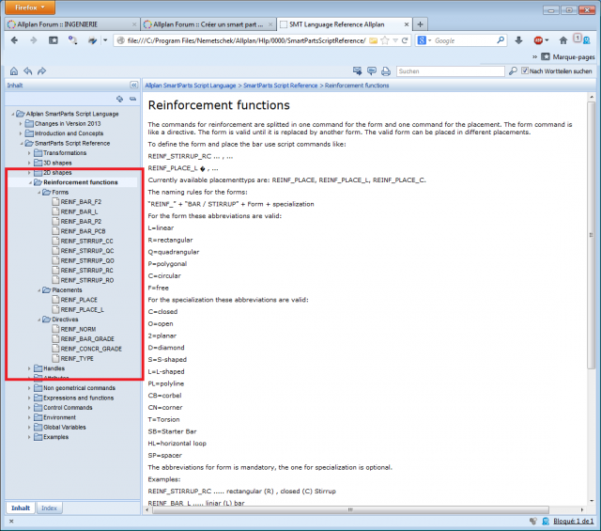
Task: Click the content vertical scrollbar thumb
Action: (x=592, y=235)
